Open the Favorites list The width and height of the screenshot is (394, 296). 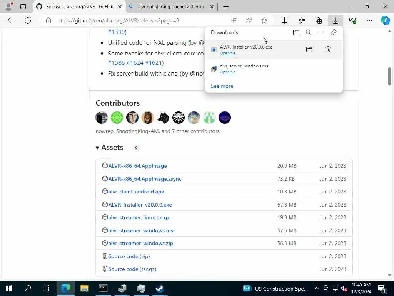[302, 20]
